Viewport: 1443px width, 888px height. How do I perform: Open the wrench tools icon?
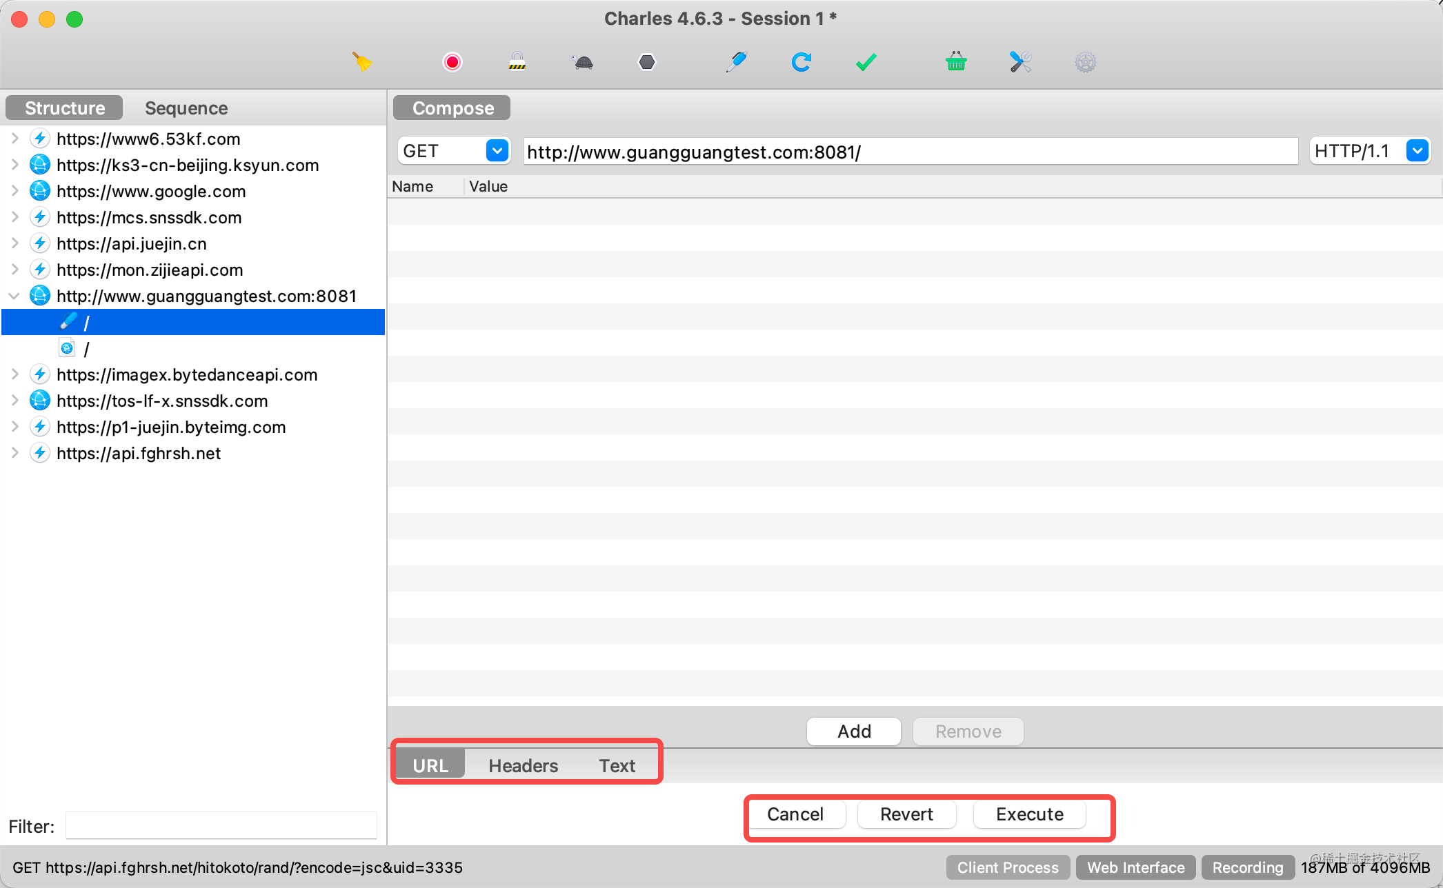[x=1020, y=62]
